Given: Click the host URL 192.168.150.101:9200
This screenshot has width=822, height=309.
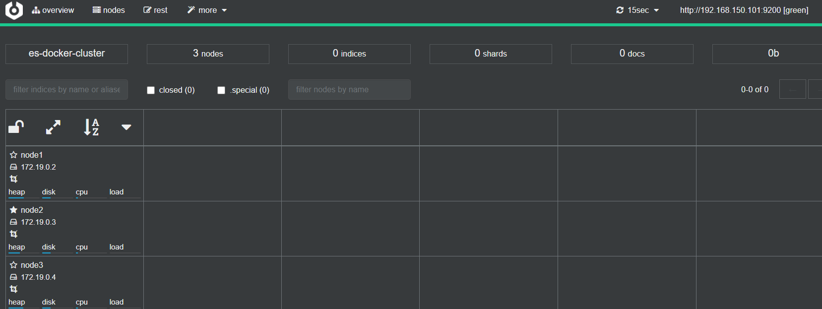Looking at the screenshot, I should (744, 10).
